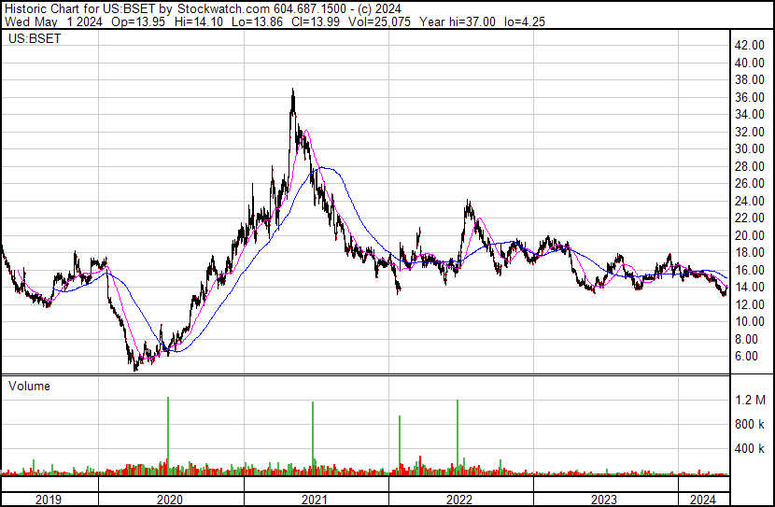The image size is (775, 507).
Task: Click the 42.00 price axis label
Action: point(750,46)
